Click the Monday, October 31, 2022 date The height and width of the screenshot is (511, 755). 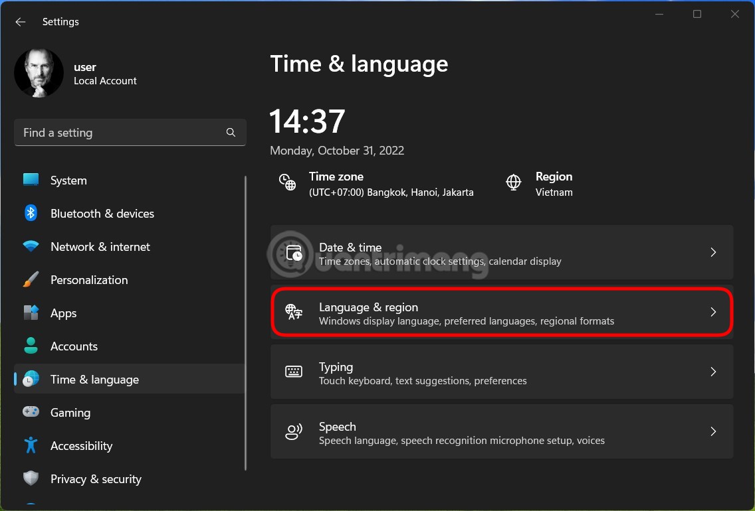[x=337, y=151]
